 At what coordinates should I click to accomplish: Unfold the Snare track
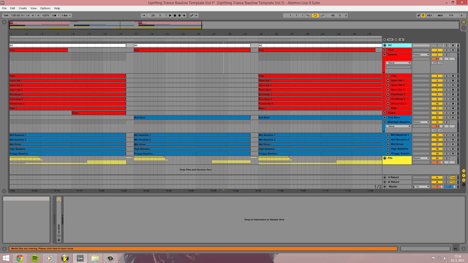pos(385,113)
